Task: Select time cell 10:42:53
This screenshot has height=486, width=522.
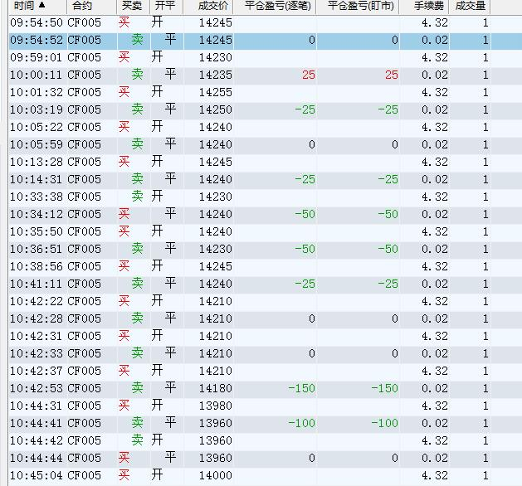Action: pos(37,388)
